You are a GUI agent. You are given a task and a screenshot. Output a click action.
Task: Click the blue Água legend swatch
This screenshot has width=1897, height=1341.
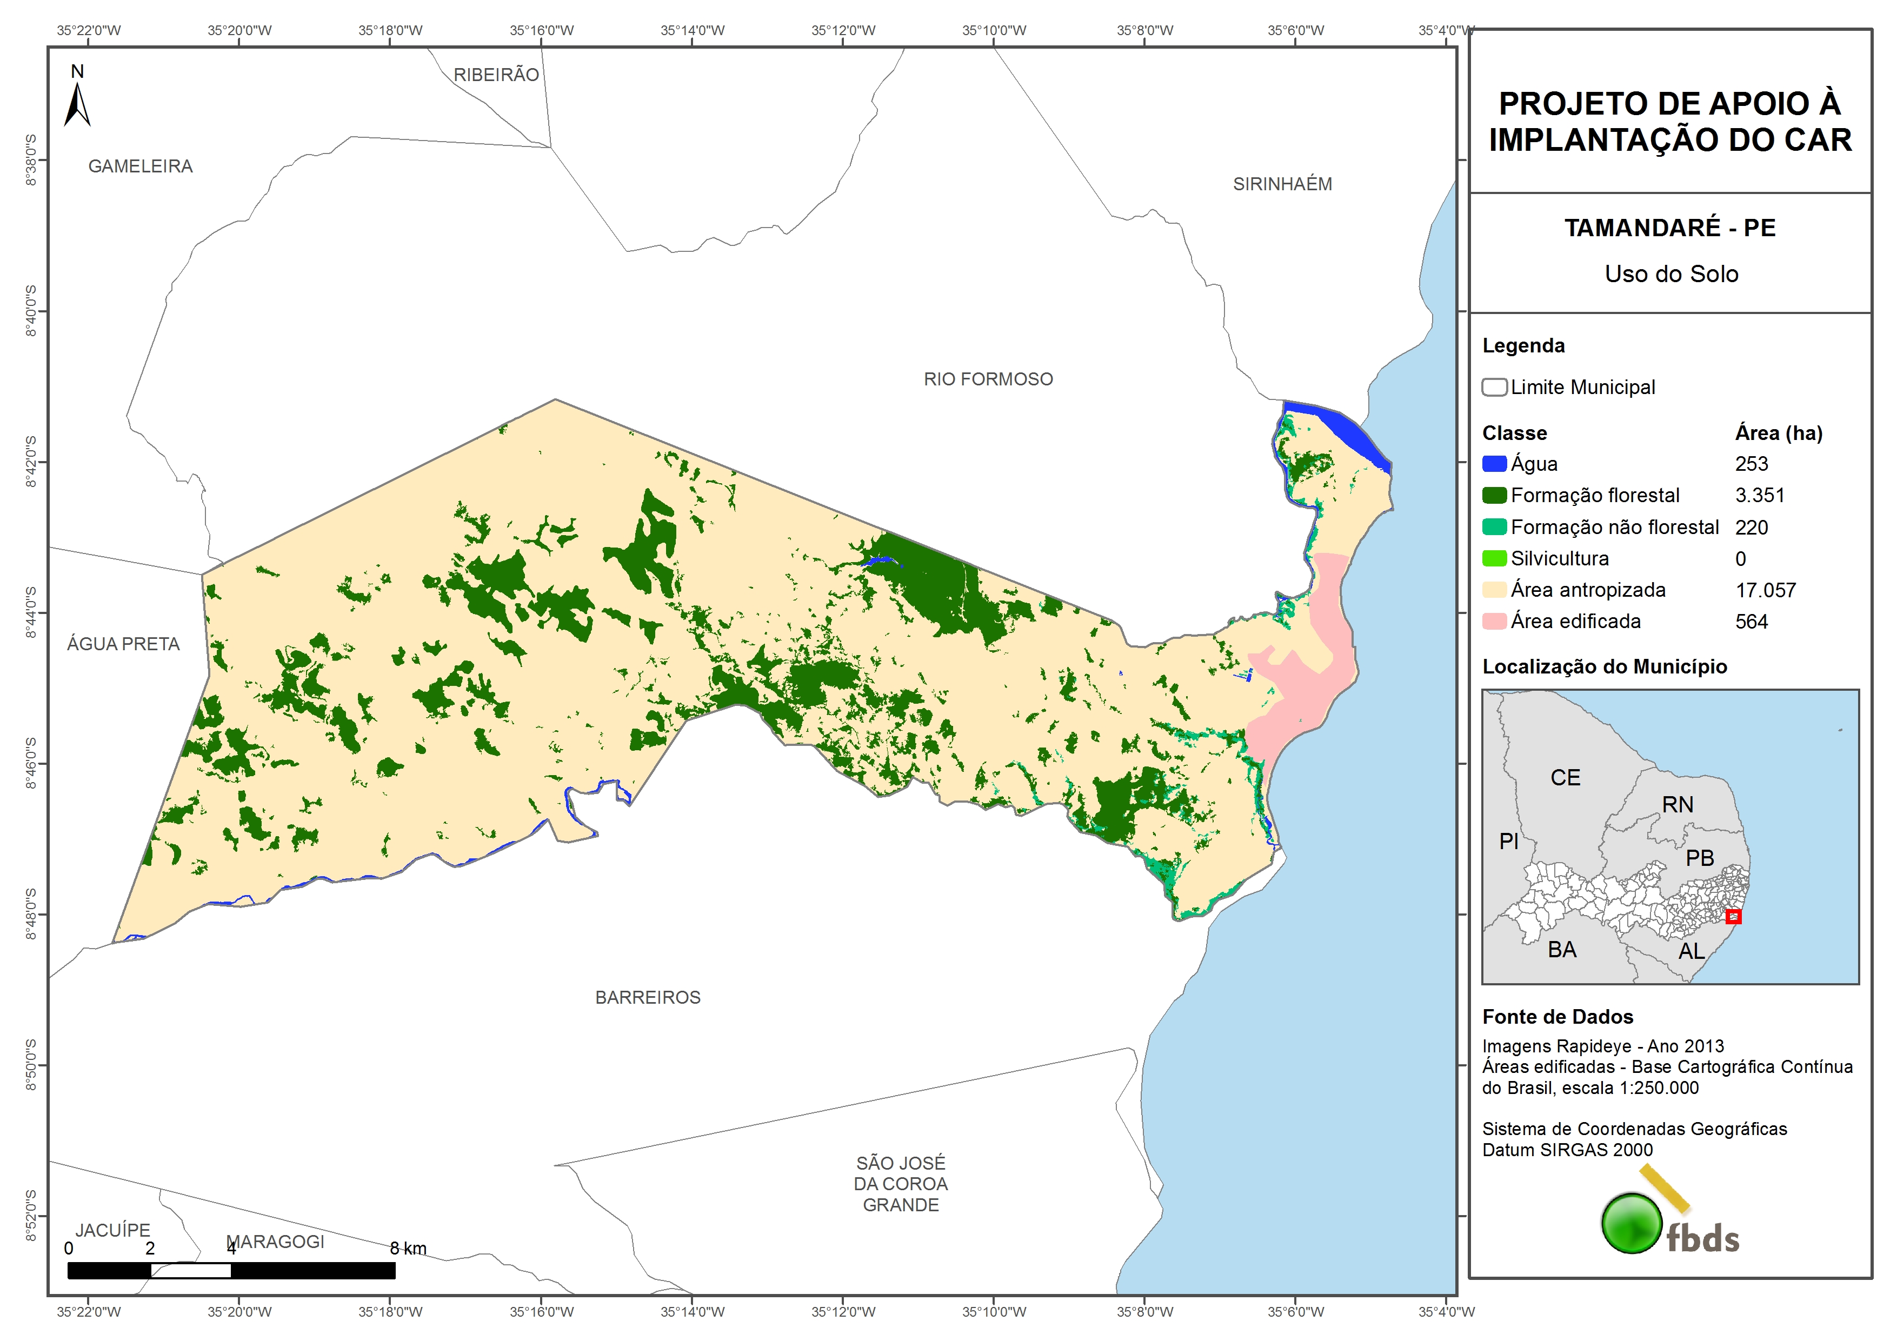point(1494,464)
